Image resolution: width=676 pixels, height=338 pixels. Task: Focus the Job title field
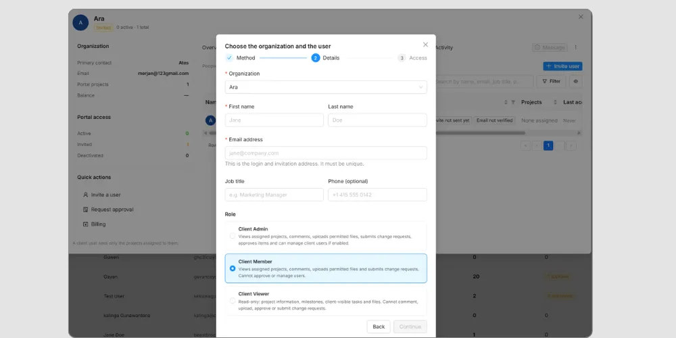[x=274, y=195]
